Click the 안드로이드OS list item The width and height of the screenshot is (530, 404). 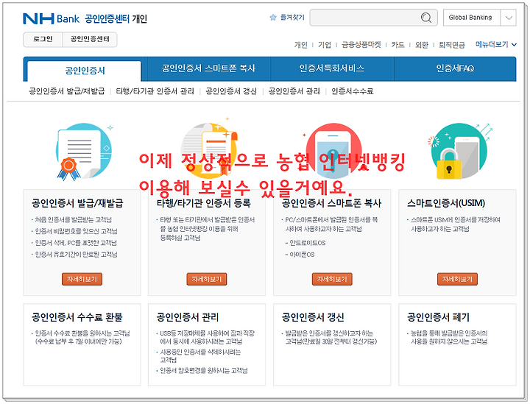pos(307,243)
